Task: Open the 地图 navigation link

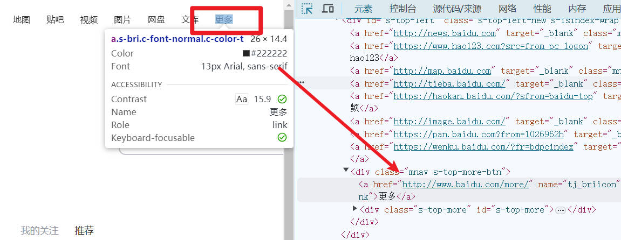Action: click(22, 19)
